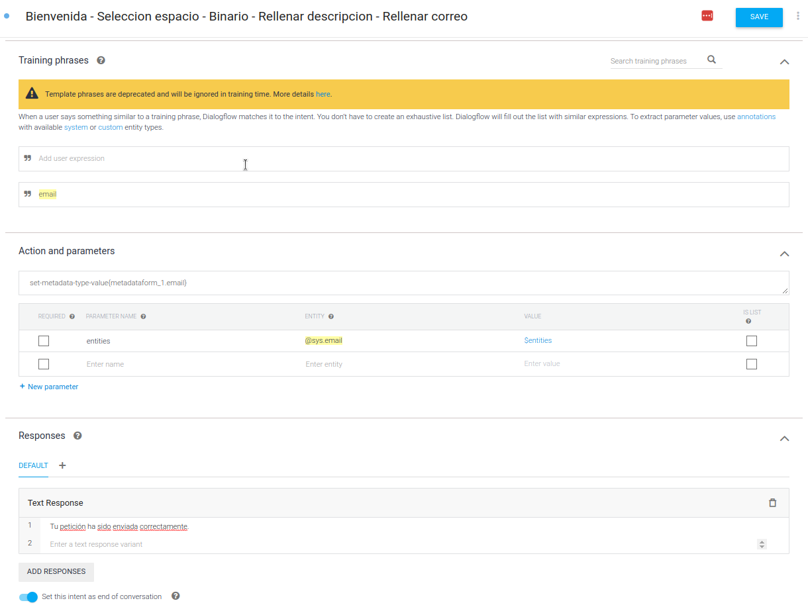
Task: Collapse the Responses section
Action: click(x=784, y=438)
